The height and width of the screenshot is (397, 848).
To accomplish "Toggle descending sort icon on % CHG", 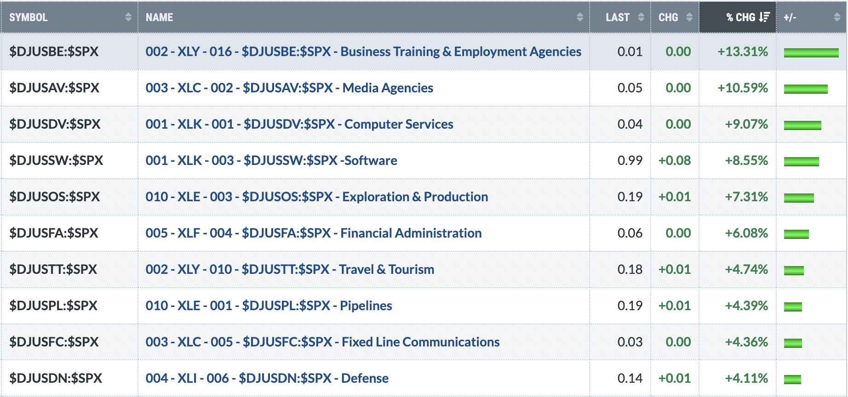I will tap(764, 17).
